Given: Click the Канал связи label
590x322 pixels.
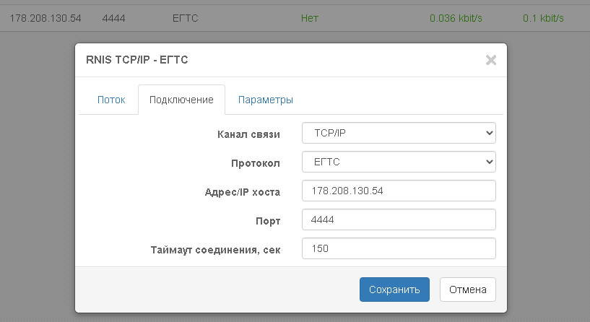Looking at the screenshot, I should pos(248,134).
